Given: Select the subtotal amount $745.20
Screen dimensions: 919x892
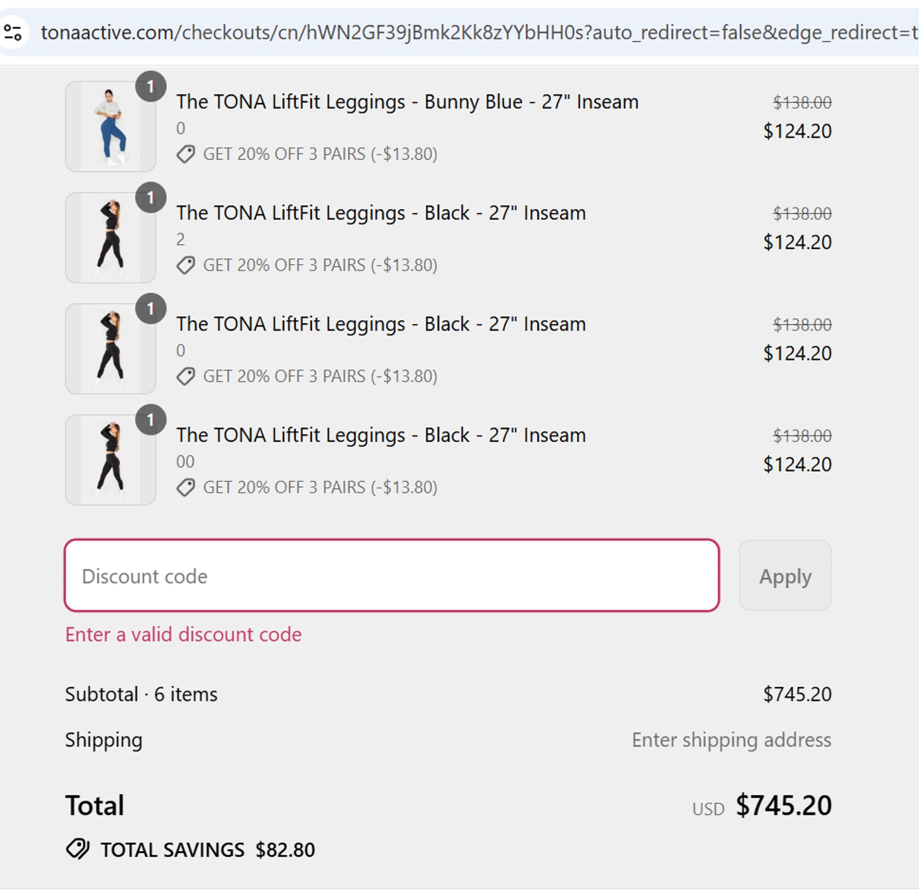Looking at the screenshot, I should pyautogui.click(x=797, y=694).
